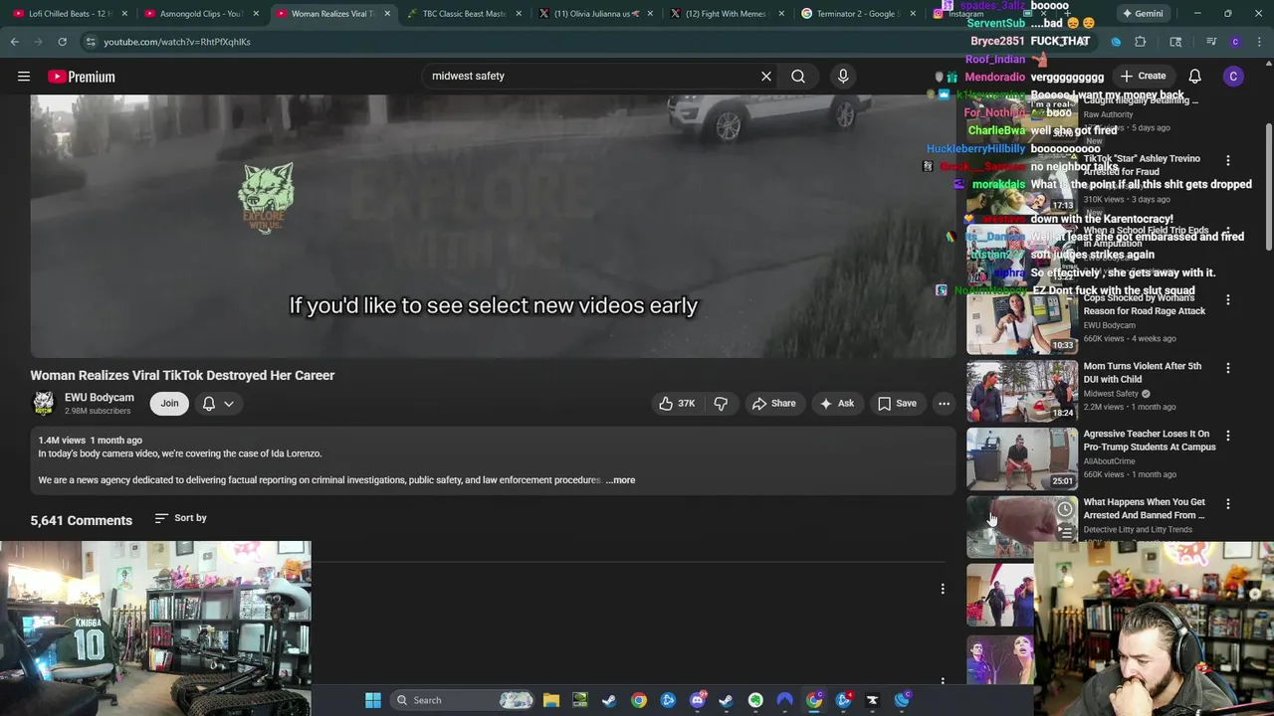The height and width of the screenshot is (716, 1274).
Task: Open menu for Cops Shocked video
Action: 1227,299
